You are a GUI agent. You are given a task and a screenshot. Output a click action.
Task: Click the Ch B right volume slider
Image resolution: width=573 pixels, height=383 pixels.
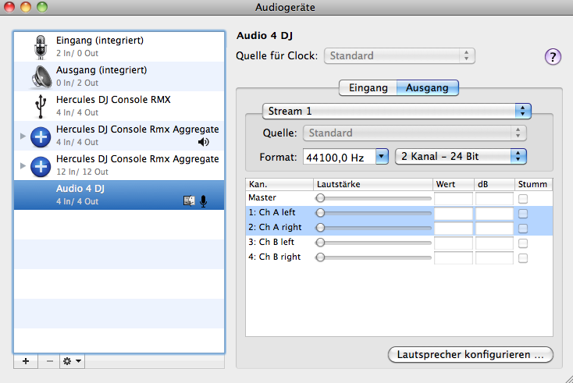[x=373, y=257]
